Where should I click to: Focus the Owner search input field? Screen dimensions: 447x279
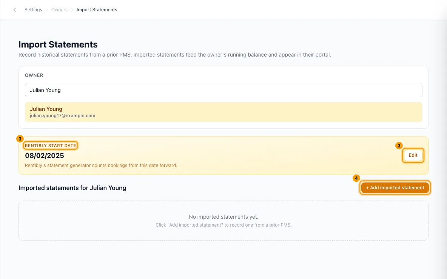tap(223, 90)
